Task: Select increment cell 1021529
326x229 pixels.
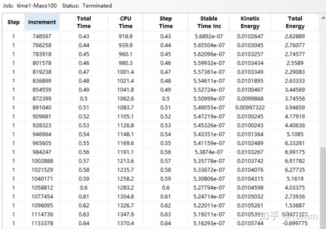Action: coord(42,170)
